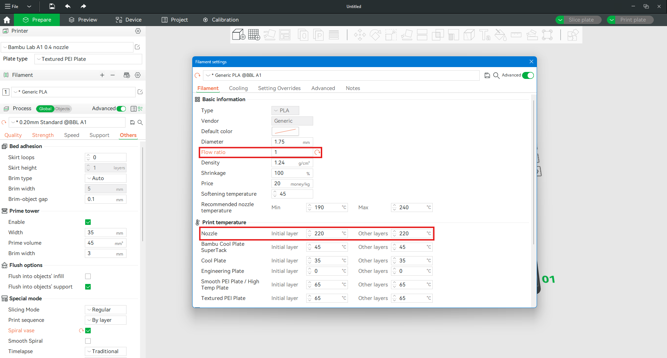
Task: Click the Redo arrow in title bar
Action: (x=83, y=6)
